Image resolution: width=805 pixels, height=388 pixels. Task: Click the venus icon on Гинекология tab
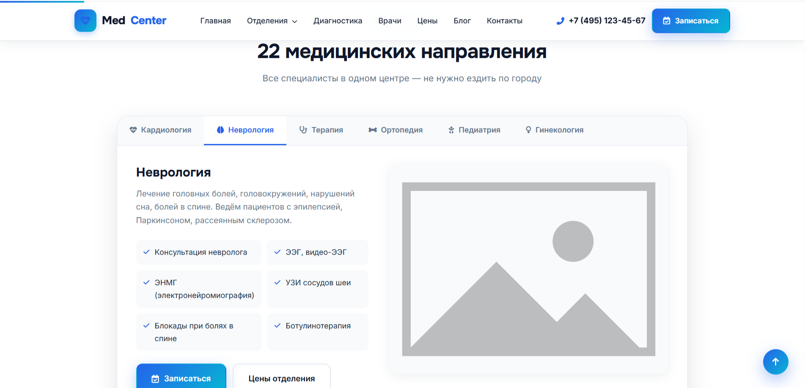[528, 130]
